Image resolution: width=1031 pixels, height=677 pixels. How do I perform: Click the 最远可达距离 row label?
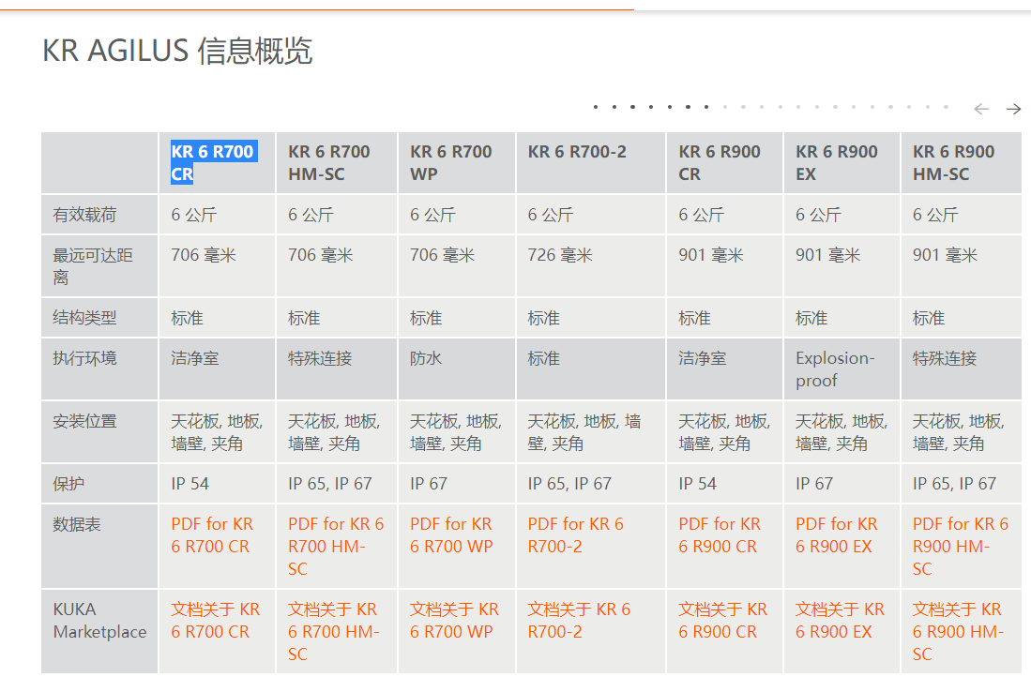(93, 266)
